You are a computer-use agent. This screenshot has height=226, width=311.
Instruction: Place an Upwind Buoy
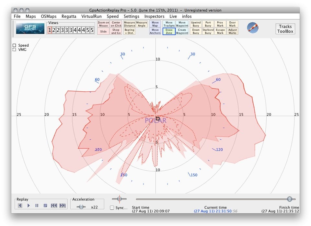tap(196, 24)
